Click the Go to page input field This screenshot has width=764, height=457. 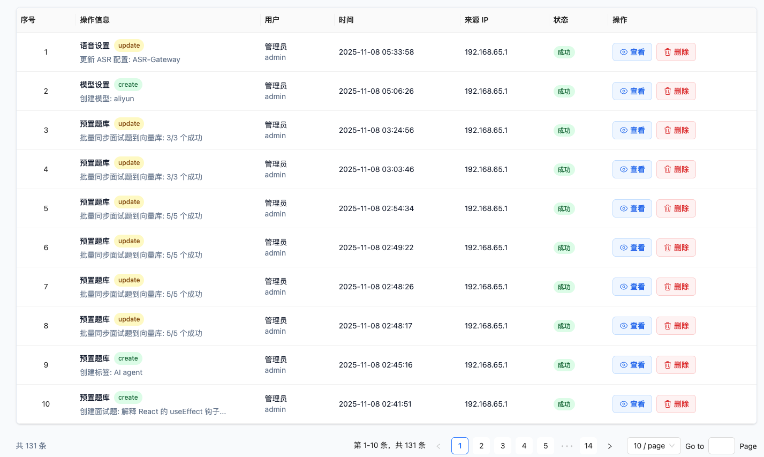pyautogui.click(x=721, y=446)
